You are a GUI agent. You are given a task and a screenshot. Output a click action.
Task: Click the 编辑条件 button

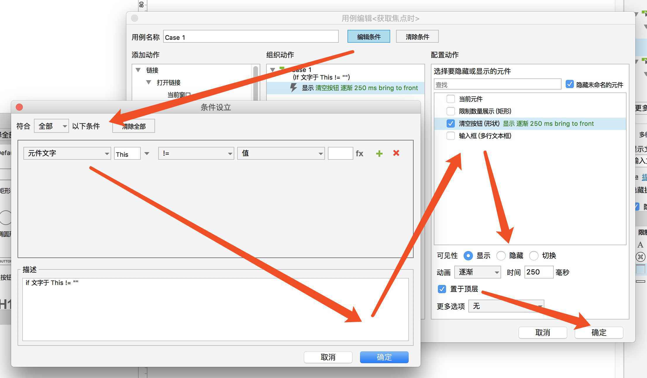coord(369,37)
